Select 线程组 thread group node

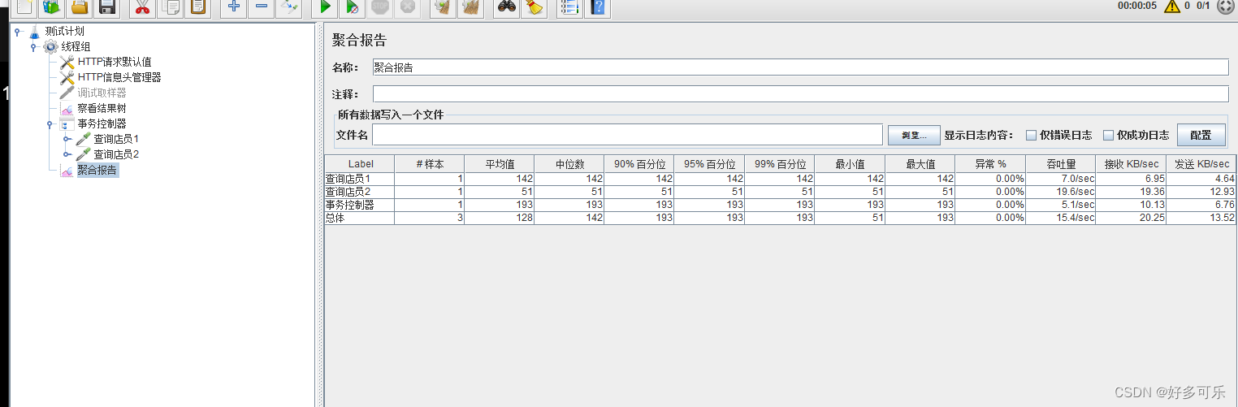point(76,46)
